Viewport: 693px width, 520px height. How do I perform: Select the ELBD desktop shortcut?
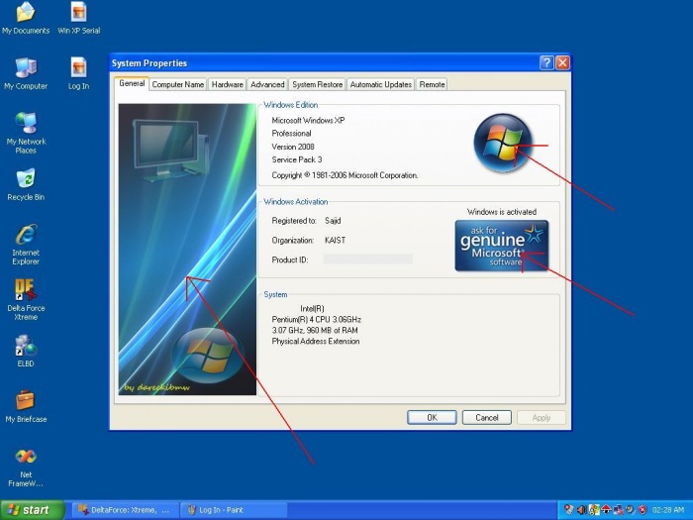click(26, 352)
